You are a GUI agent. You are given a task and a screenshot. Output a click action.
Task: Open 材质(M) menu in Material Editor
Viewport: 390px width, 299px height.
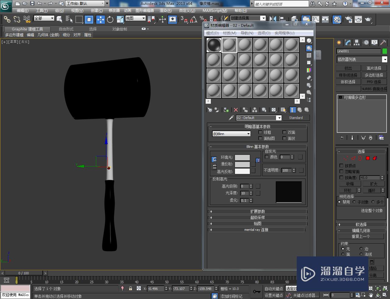[229, 33]
